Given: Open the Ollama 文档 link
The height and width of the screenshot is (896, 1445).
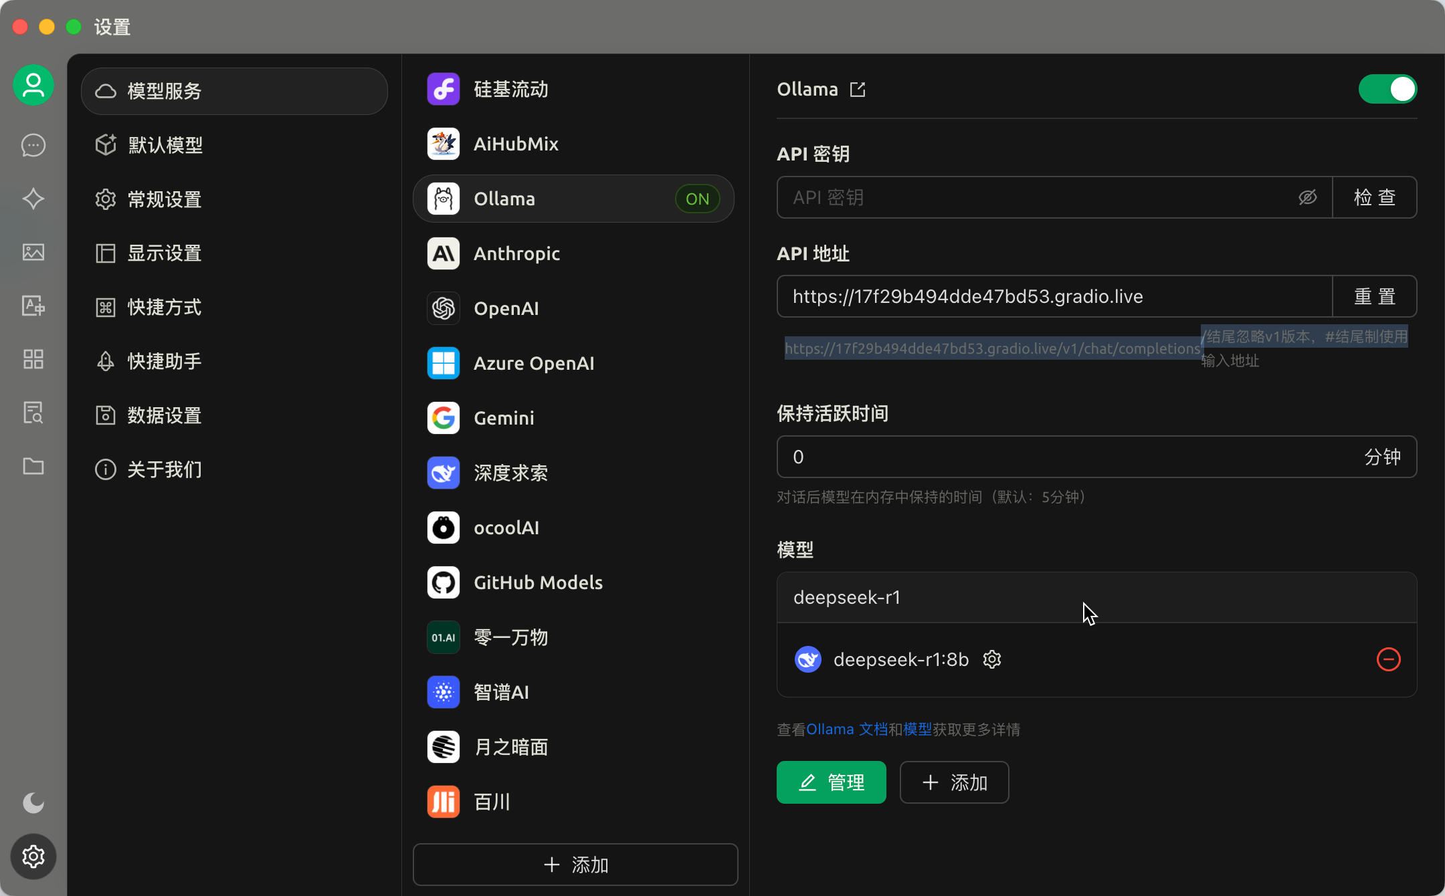Looking at the screenshot, I should coord(846,730).
